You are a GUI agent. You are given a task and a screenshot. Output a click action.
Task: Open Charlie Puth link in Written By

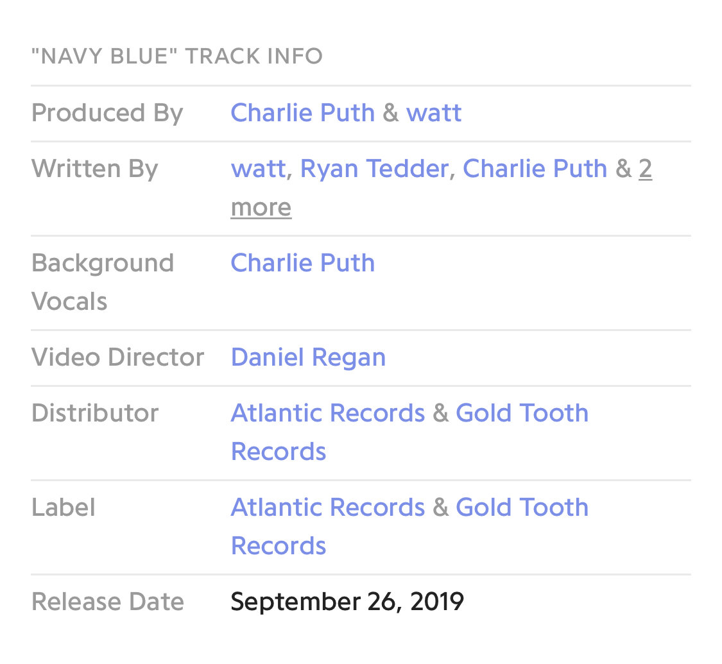535,169
